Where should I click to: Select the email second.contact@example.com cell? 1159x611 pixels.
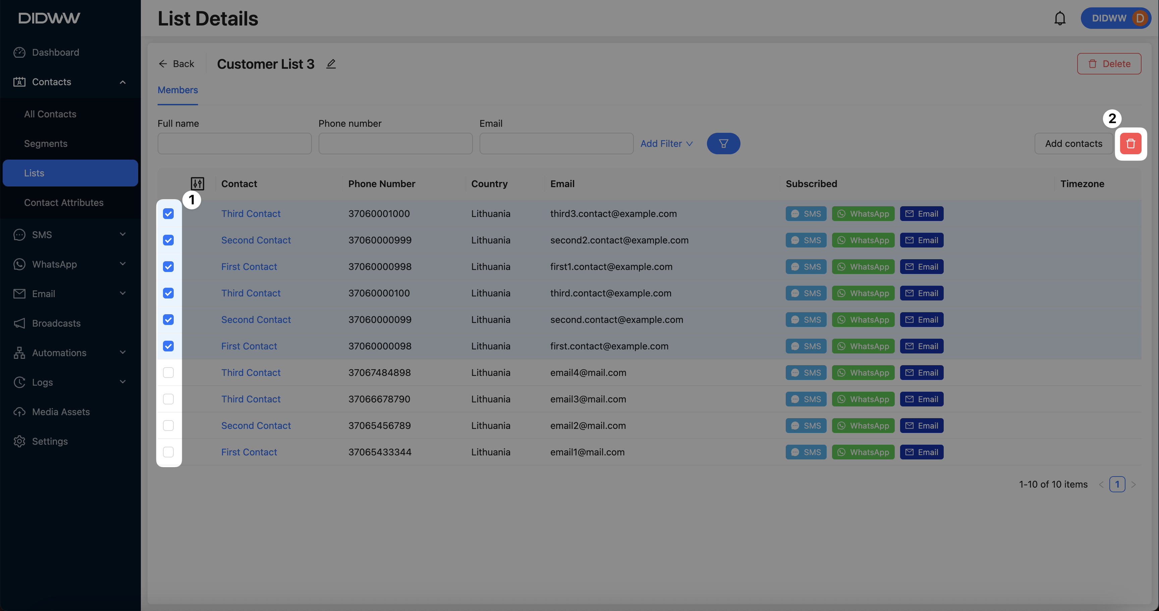coord(616,320)
